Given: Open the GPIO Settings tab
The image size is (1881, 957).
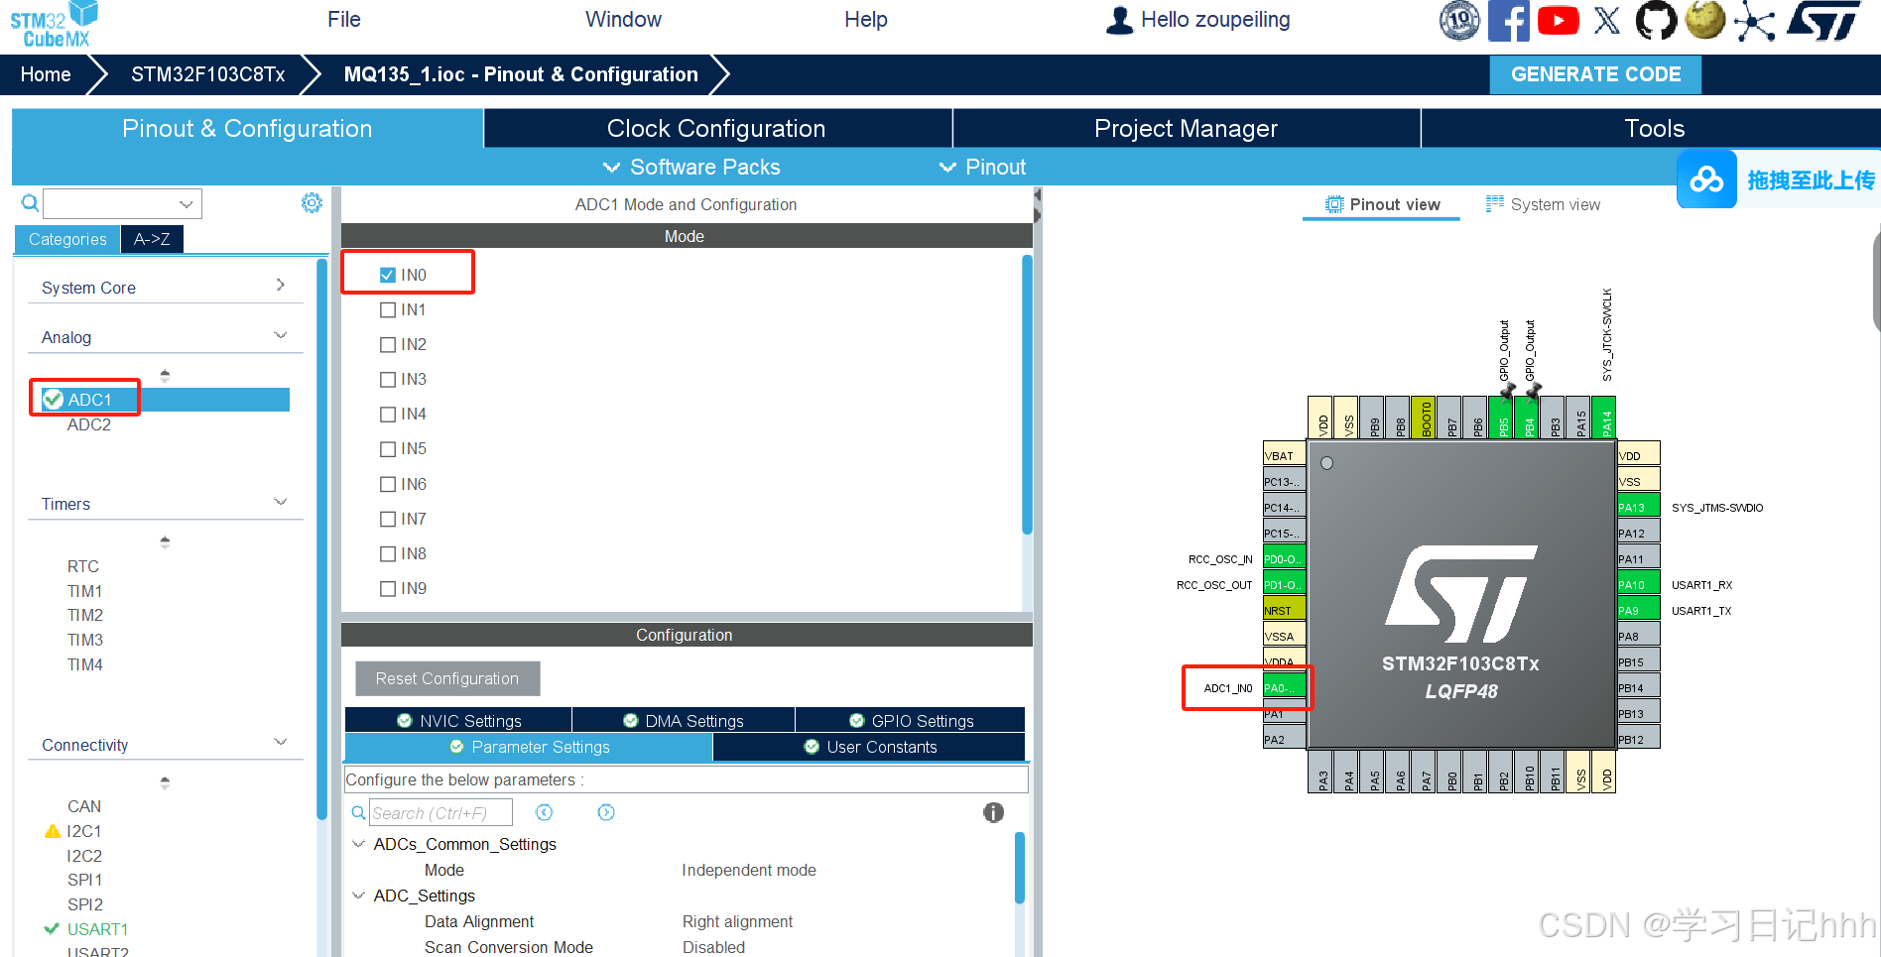Looking at the screenshot, I should [x=911, y=721].
